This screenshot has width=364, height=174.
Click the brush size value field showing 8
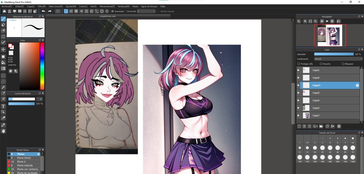(39, 99)
